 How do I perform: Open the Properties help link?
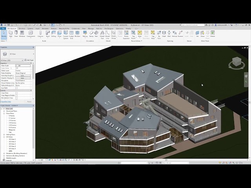pyautogui.click(x=6, y=101)
